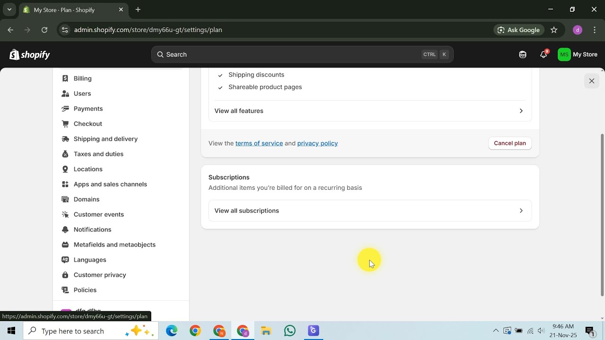Image resolution: width=605 pixels, height=340 pixels.
Task: Open the terms of service link
Action: point(259,143)
